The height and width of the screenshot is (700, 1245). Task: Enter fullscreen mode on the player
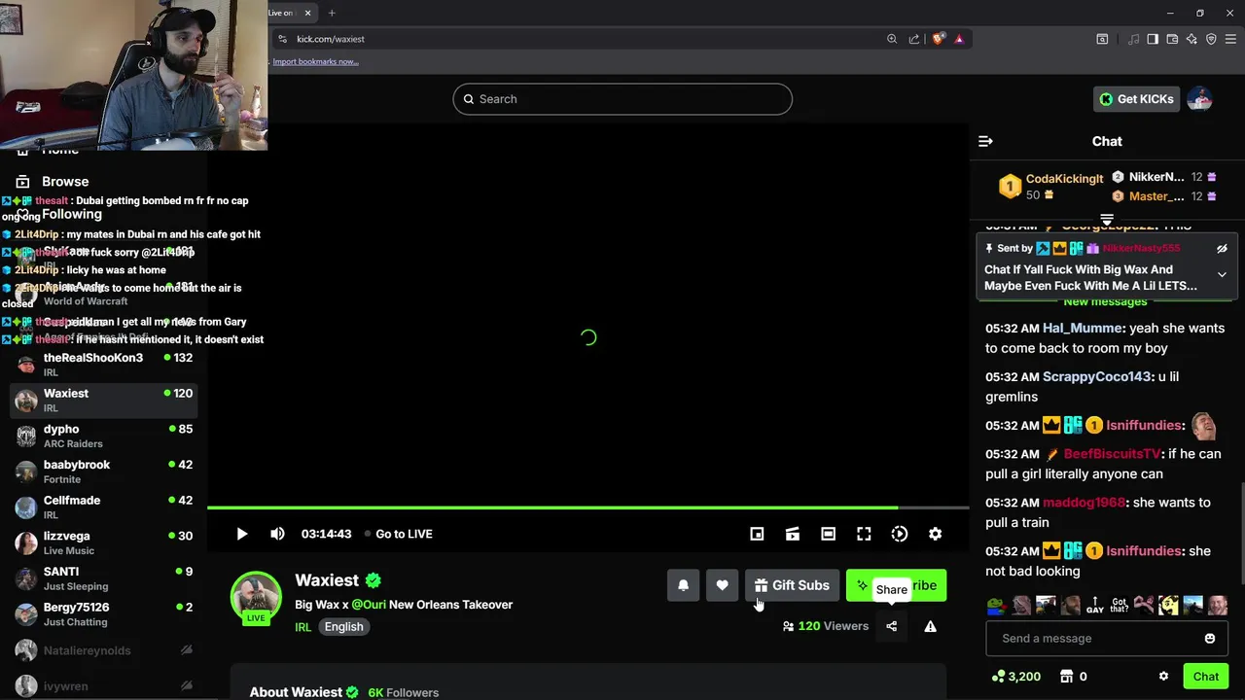(x=864, y=534)
